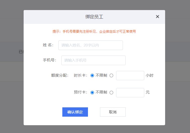190x133 pixels.
Task: Close the 绑定员工 dialog with the X icon
Action: click(x=157, y=17)
